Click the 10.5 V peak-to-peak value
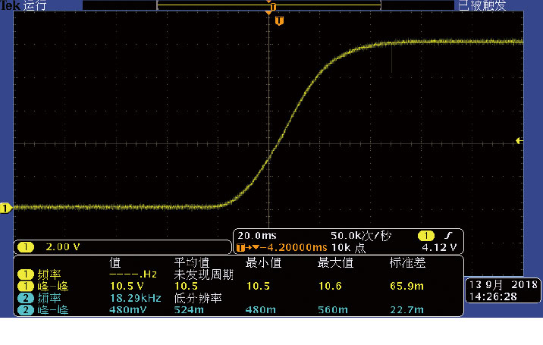 coord(127,286)
